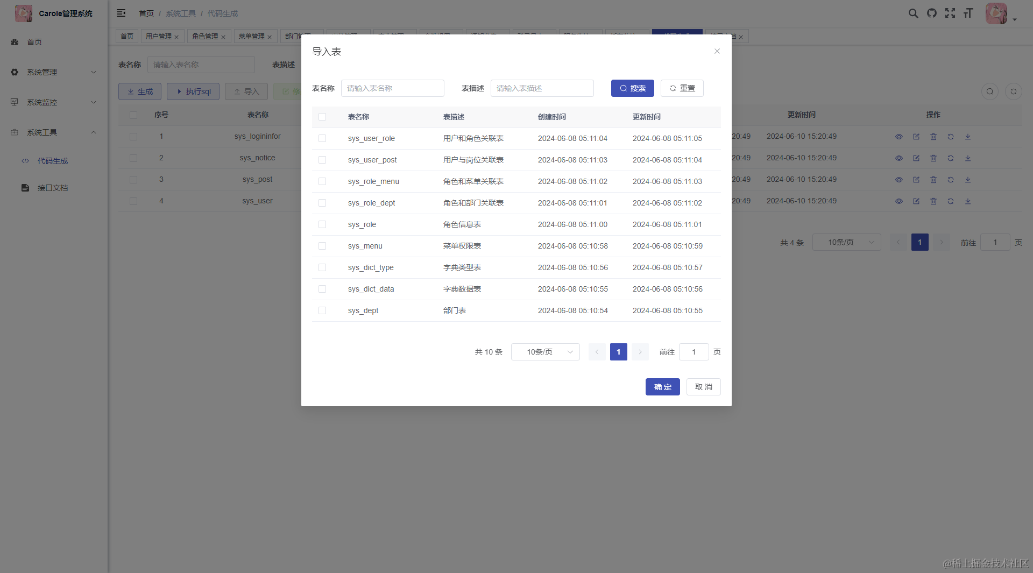Open 代码生成 sidebar item
This screenshot has height=573, width=1033.
tap(54, 161)
